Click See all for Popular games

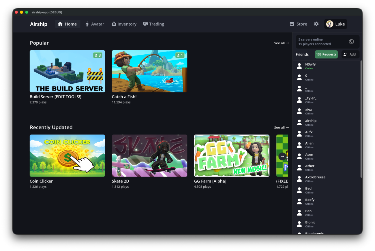(281, 43)
